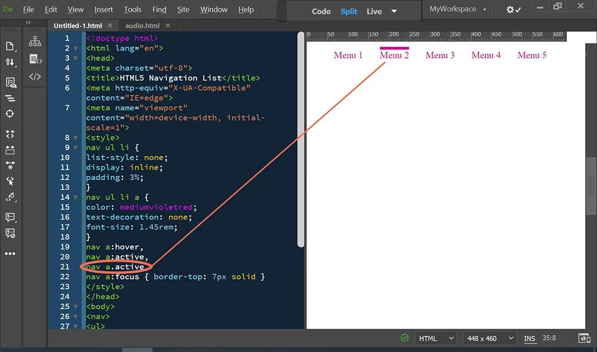
Task: Close the Untitled-1.html tab
Action: (x=110, y=26)
